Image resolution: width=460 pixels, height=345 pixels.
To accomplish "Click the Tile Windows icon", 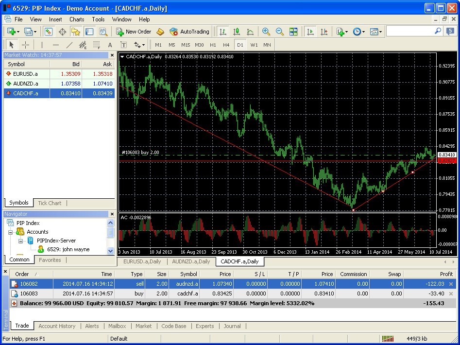I will (x=293, y=32).
